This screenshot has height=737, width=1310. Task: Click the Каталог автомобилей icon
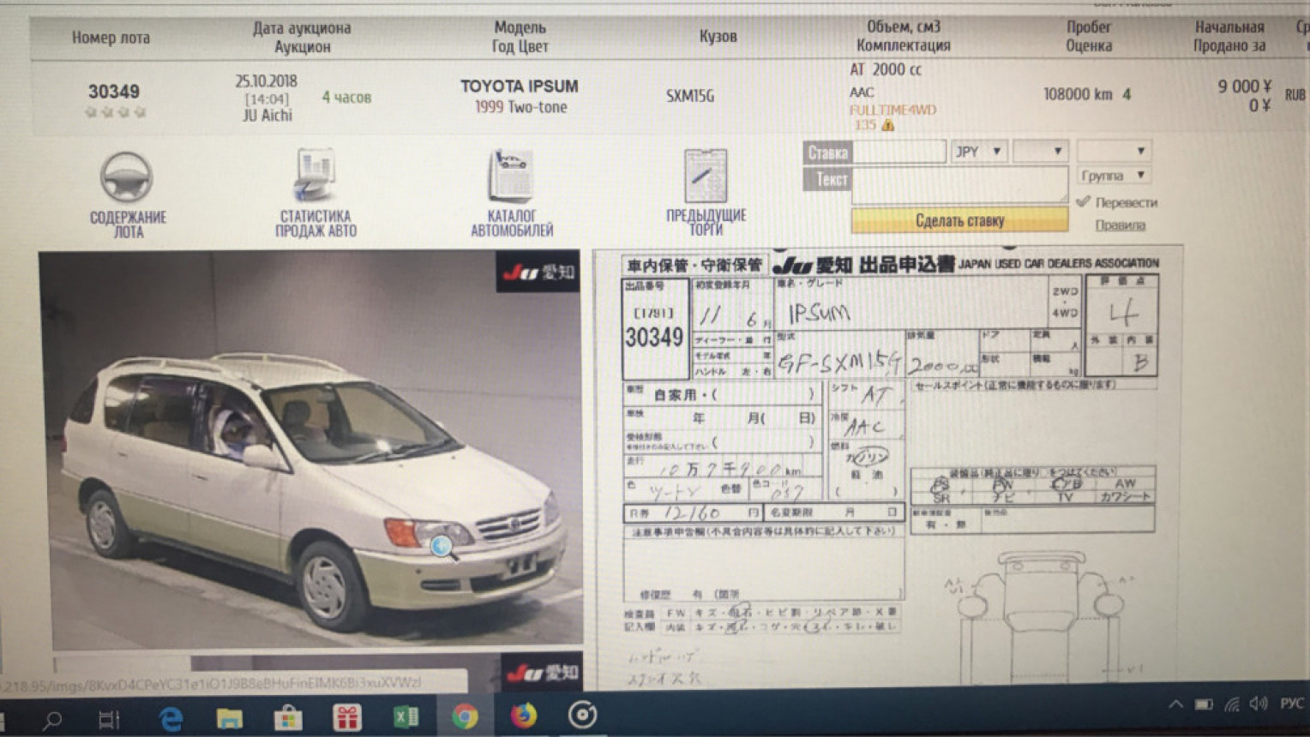click(x=511, y=176)
